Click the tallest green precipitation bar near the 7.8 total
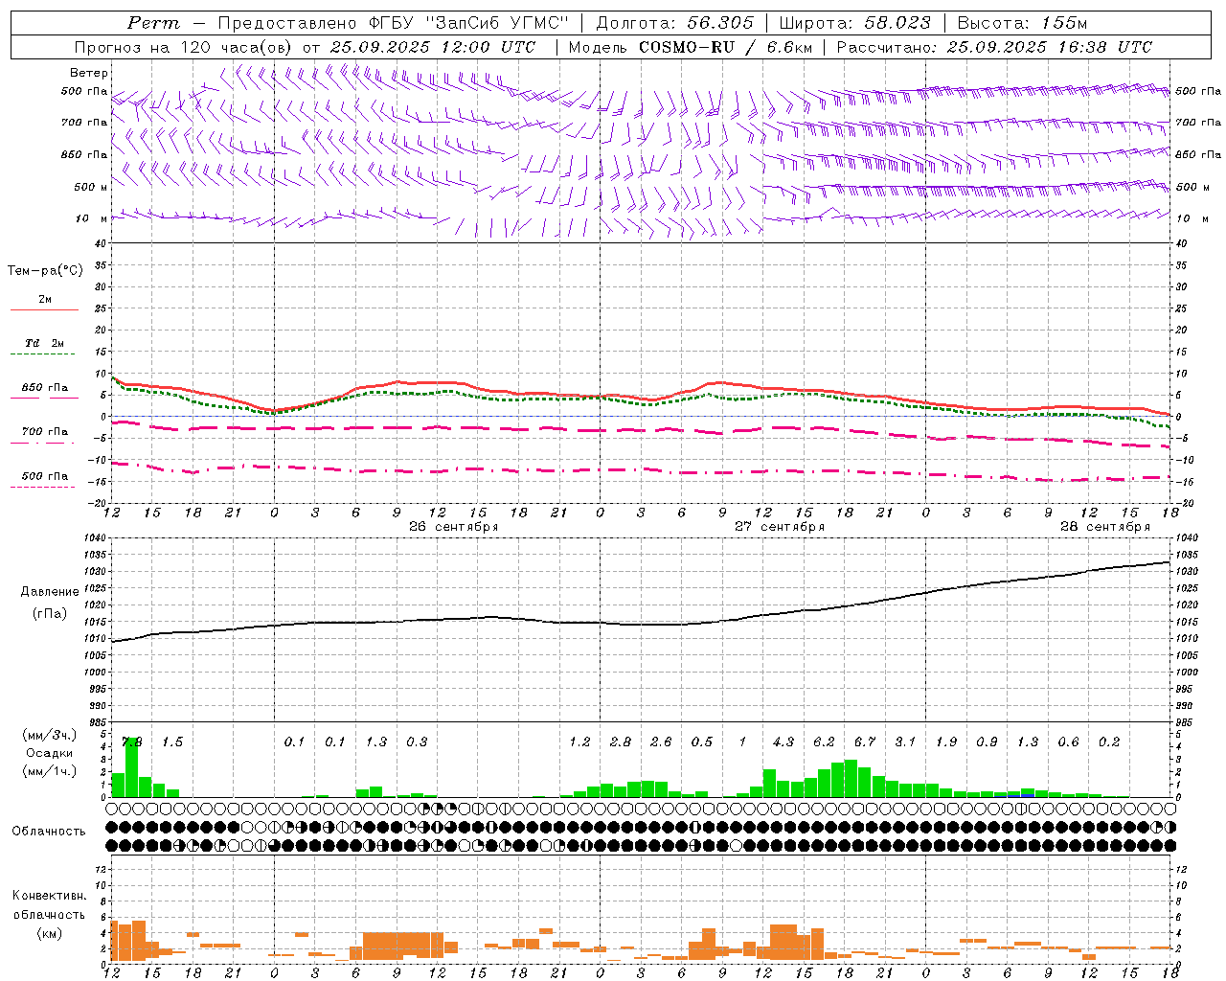This screenshot has height=981, width=1226. (x=132, y=766)
